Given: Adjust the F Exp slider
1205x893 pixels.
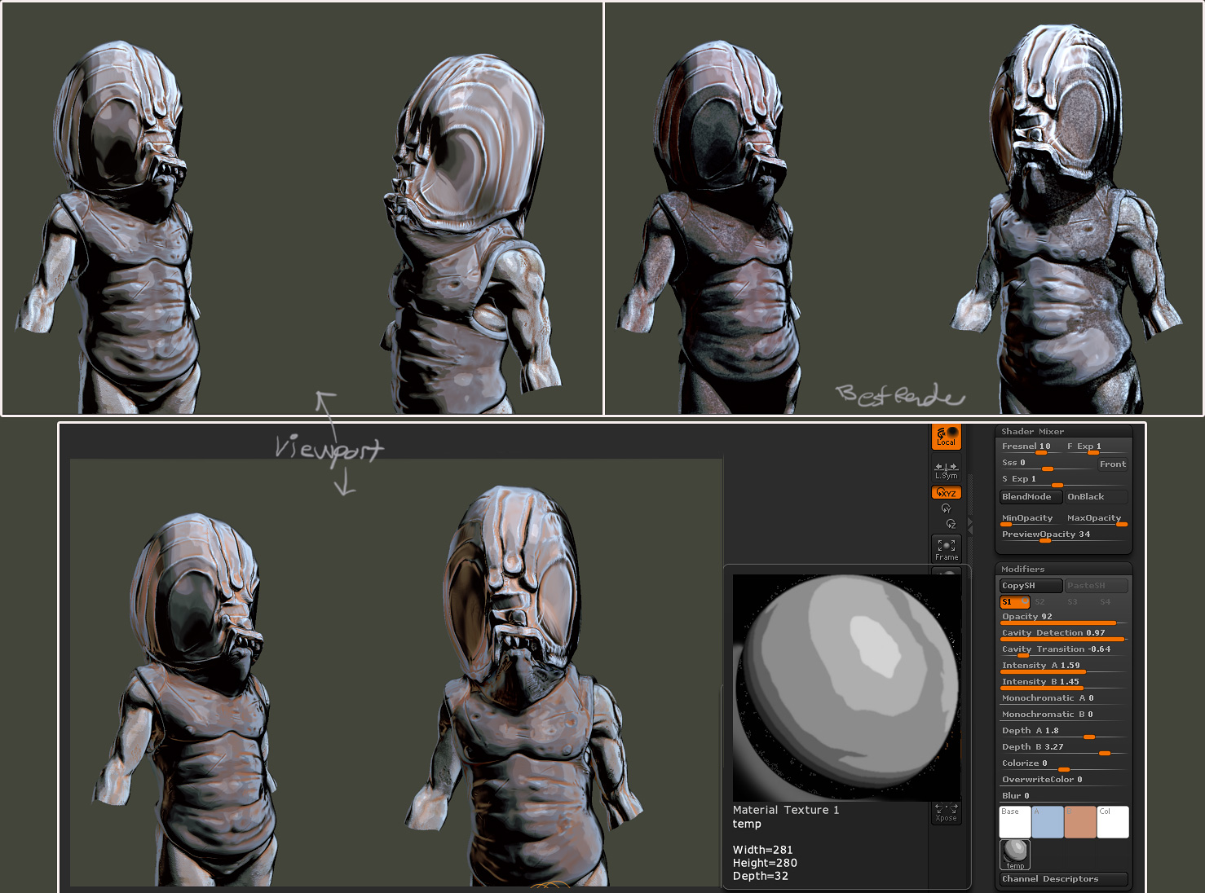Looking at the screenshot, I should (x=1096, y=447).
